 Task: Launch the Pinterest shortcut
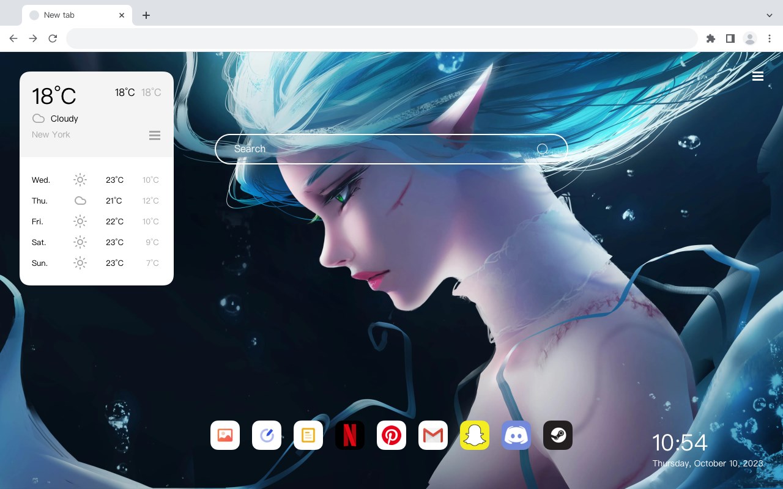pos(391,435)
